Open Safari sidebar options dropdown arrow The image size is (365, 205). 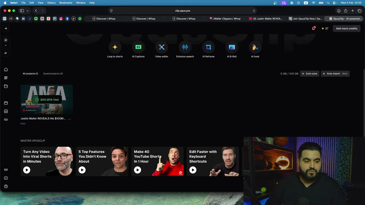click(x=27, y=11)
